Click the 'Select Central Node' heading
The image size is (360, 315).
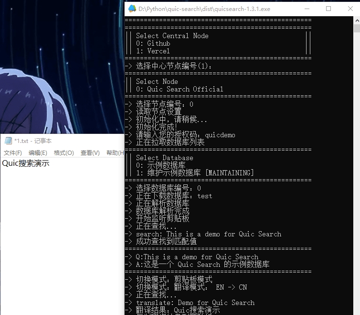172,36
